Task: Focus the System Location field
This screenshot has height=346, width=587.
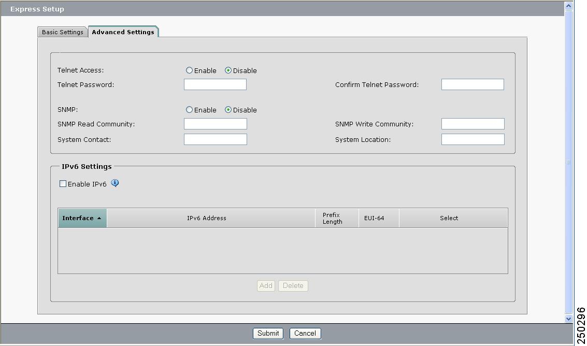Action: coord(473,139)
